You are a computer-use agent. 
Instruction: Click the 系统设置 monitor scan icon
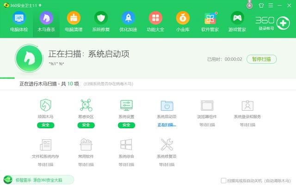126,105
